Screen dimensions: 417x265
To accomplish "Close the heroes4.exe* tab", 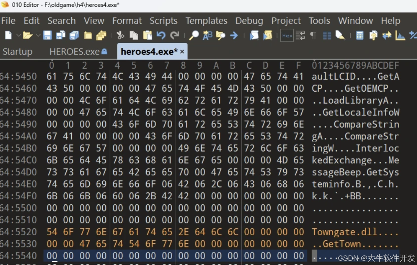I will 182,52.
